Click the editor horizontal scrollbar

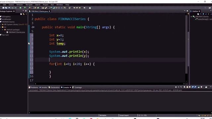110,84
